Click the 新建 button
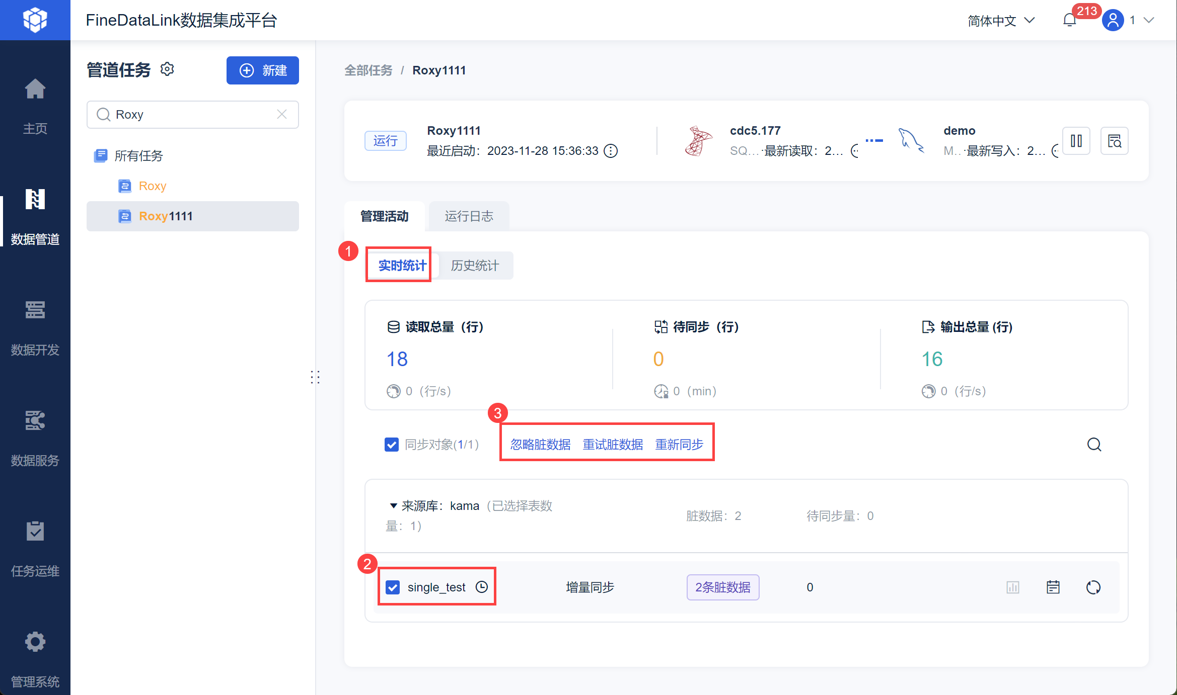Screen dimensions: 1177x695 click(x=263, y=70)
